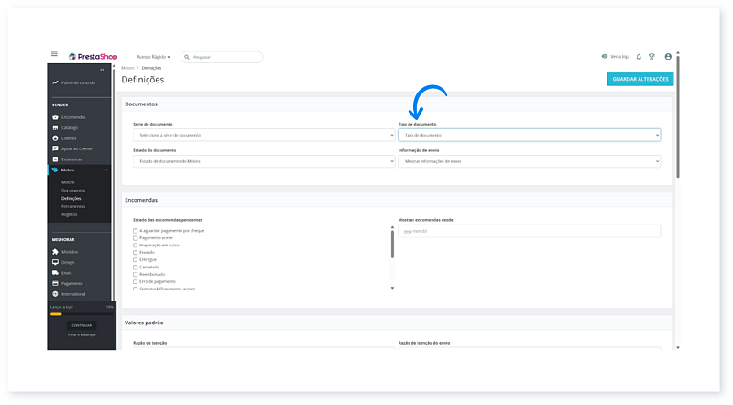Open the user profile avatar icon
This screenshot has width=733, height=405.
(668, 57)
